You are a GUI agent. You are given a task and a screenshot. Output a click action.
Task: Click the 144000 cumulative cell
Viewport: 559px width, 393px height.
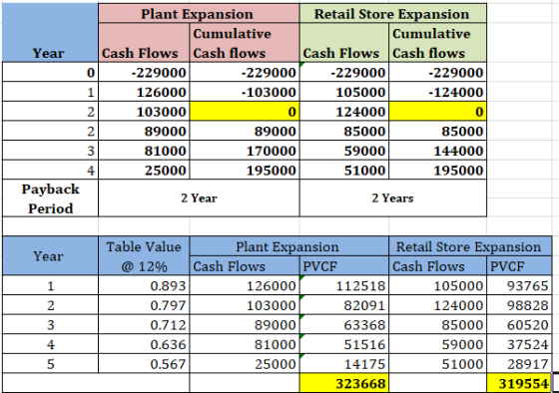437,151
